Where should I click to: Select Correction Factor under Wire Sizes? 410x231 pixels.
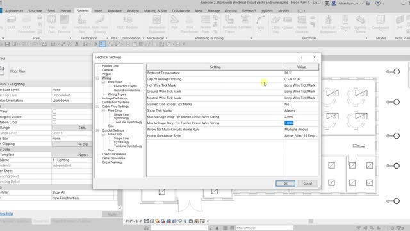[126, 86]
